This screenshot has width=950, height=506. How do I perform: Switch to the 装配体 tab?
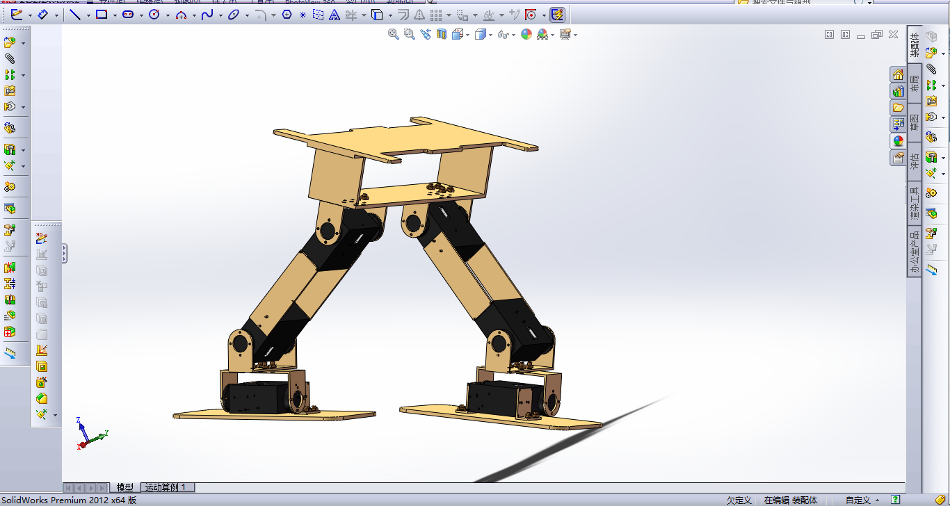915,44
